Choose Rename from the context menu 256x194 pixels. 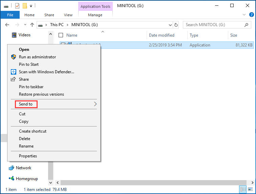(54, 146)
